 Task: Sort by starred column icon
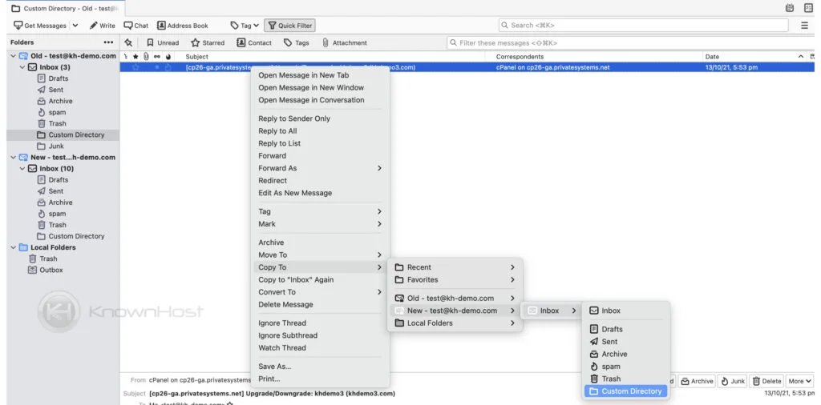[135, 57]
